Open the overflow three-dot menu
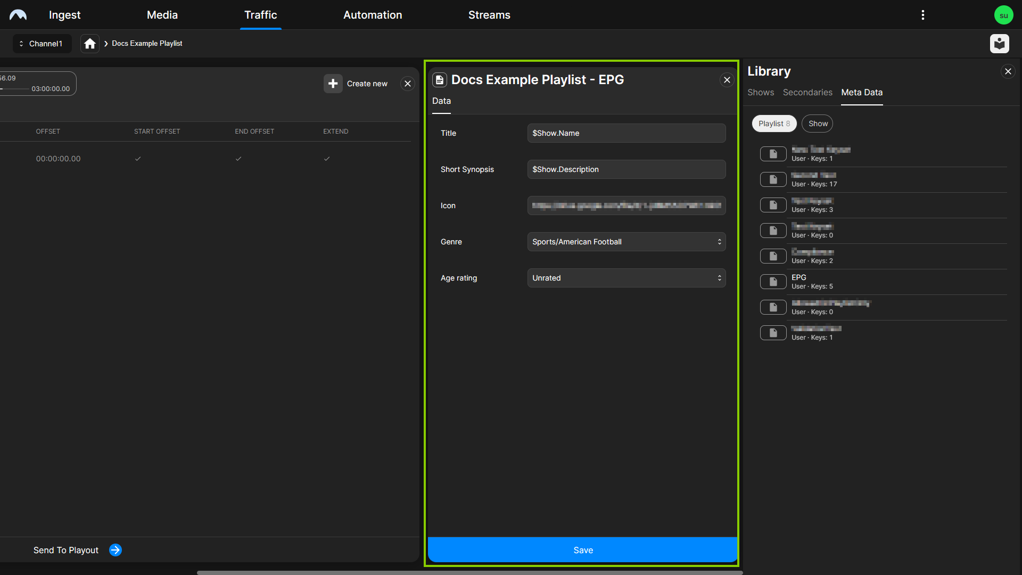Image resolution: width=1022 pixels, height=575 pixels. (922, 14)
